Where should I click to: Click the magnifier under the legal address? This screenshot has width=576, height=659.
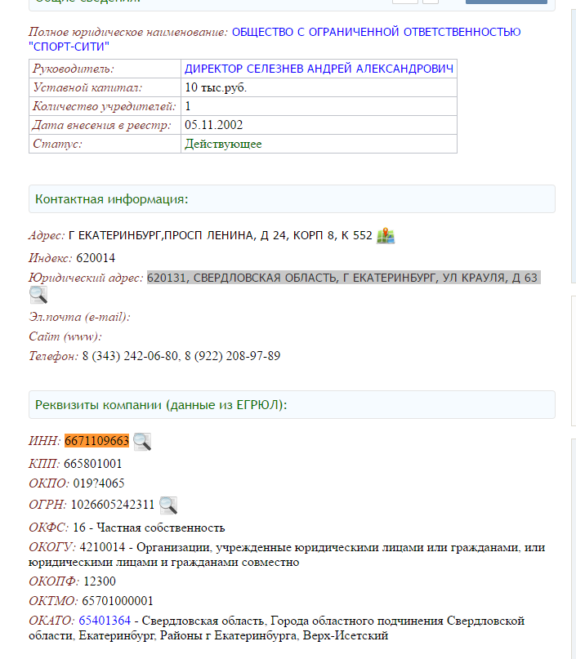38,295
